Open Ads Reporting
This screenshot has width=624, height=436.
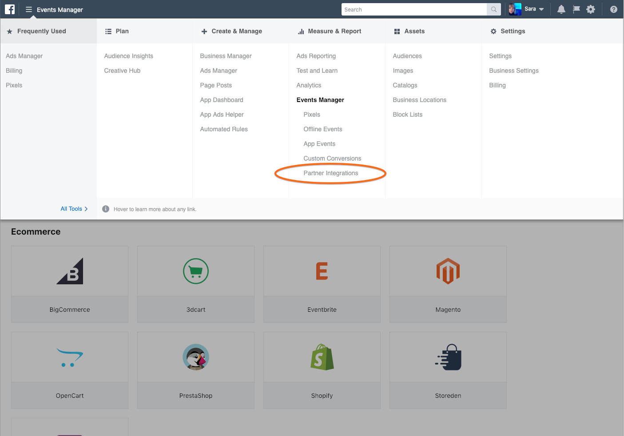(316, 56)
